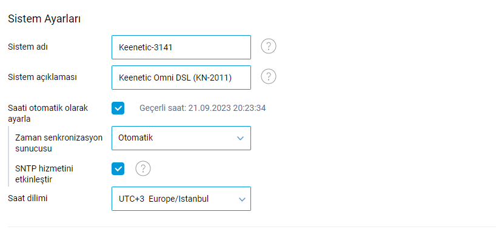Viewport: 496px width, 229px height.
Task: Click the Zaman senkronizasyon sunucusu label
Action: pos(59,144)
